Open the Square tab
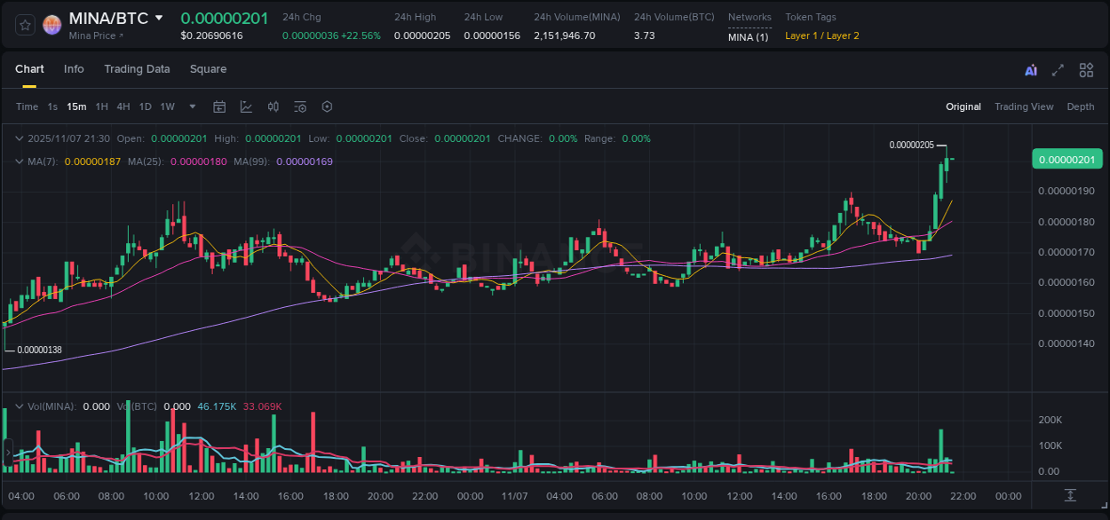Screen dimensions: 1110x520 tap(208, 69)
